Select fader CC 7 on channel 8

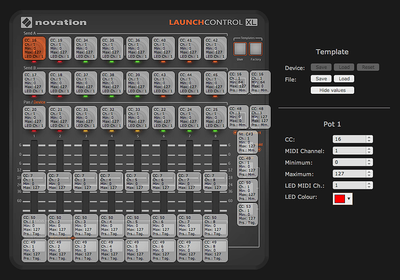pos(215,181)
